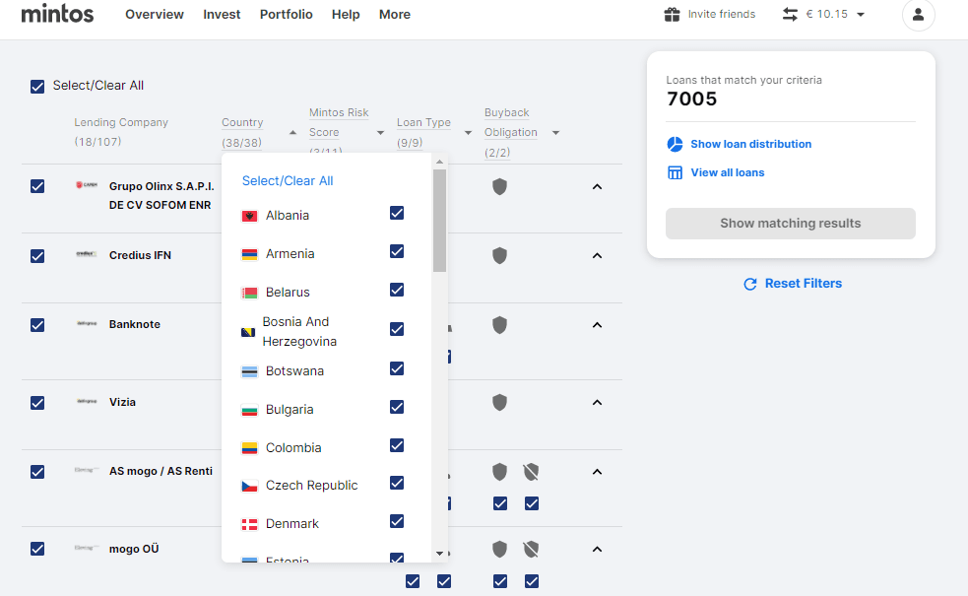This screenshot has width=968, height=596.
Task: Click Select/Clear All link in country list
Action: click(288, 180)
